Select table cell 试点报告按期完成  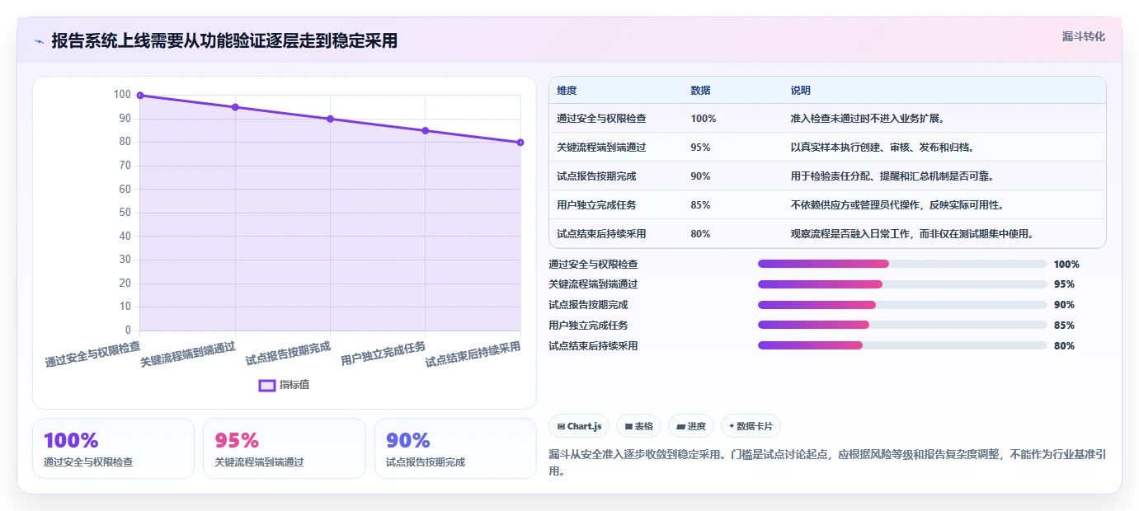596,176
